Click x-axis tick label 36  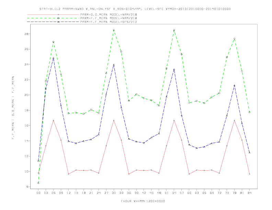click(129, 193)
